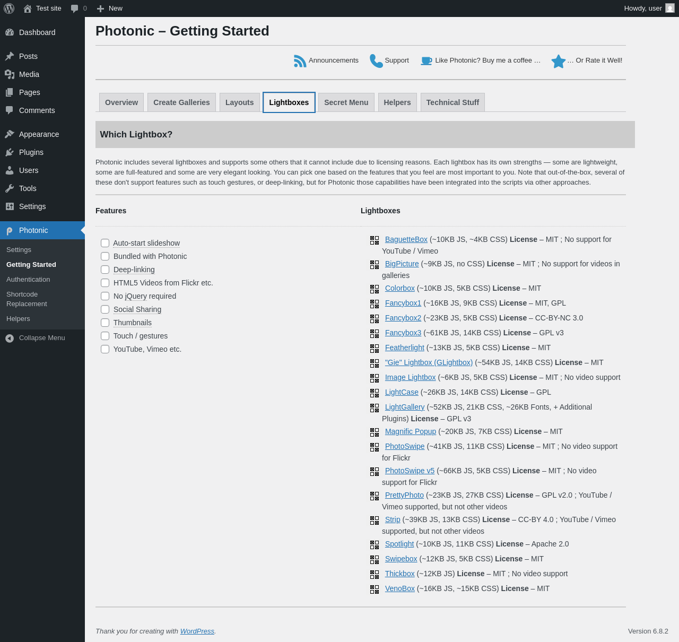Check the Deep-linking feature filter

tap(105, 270)
